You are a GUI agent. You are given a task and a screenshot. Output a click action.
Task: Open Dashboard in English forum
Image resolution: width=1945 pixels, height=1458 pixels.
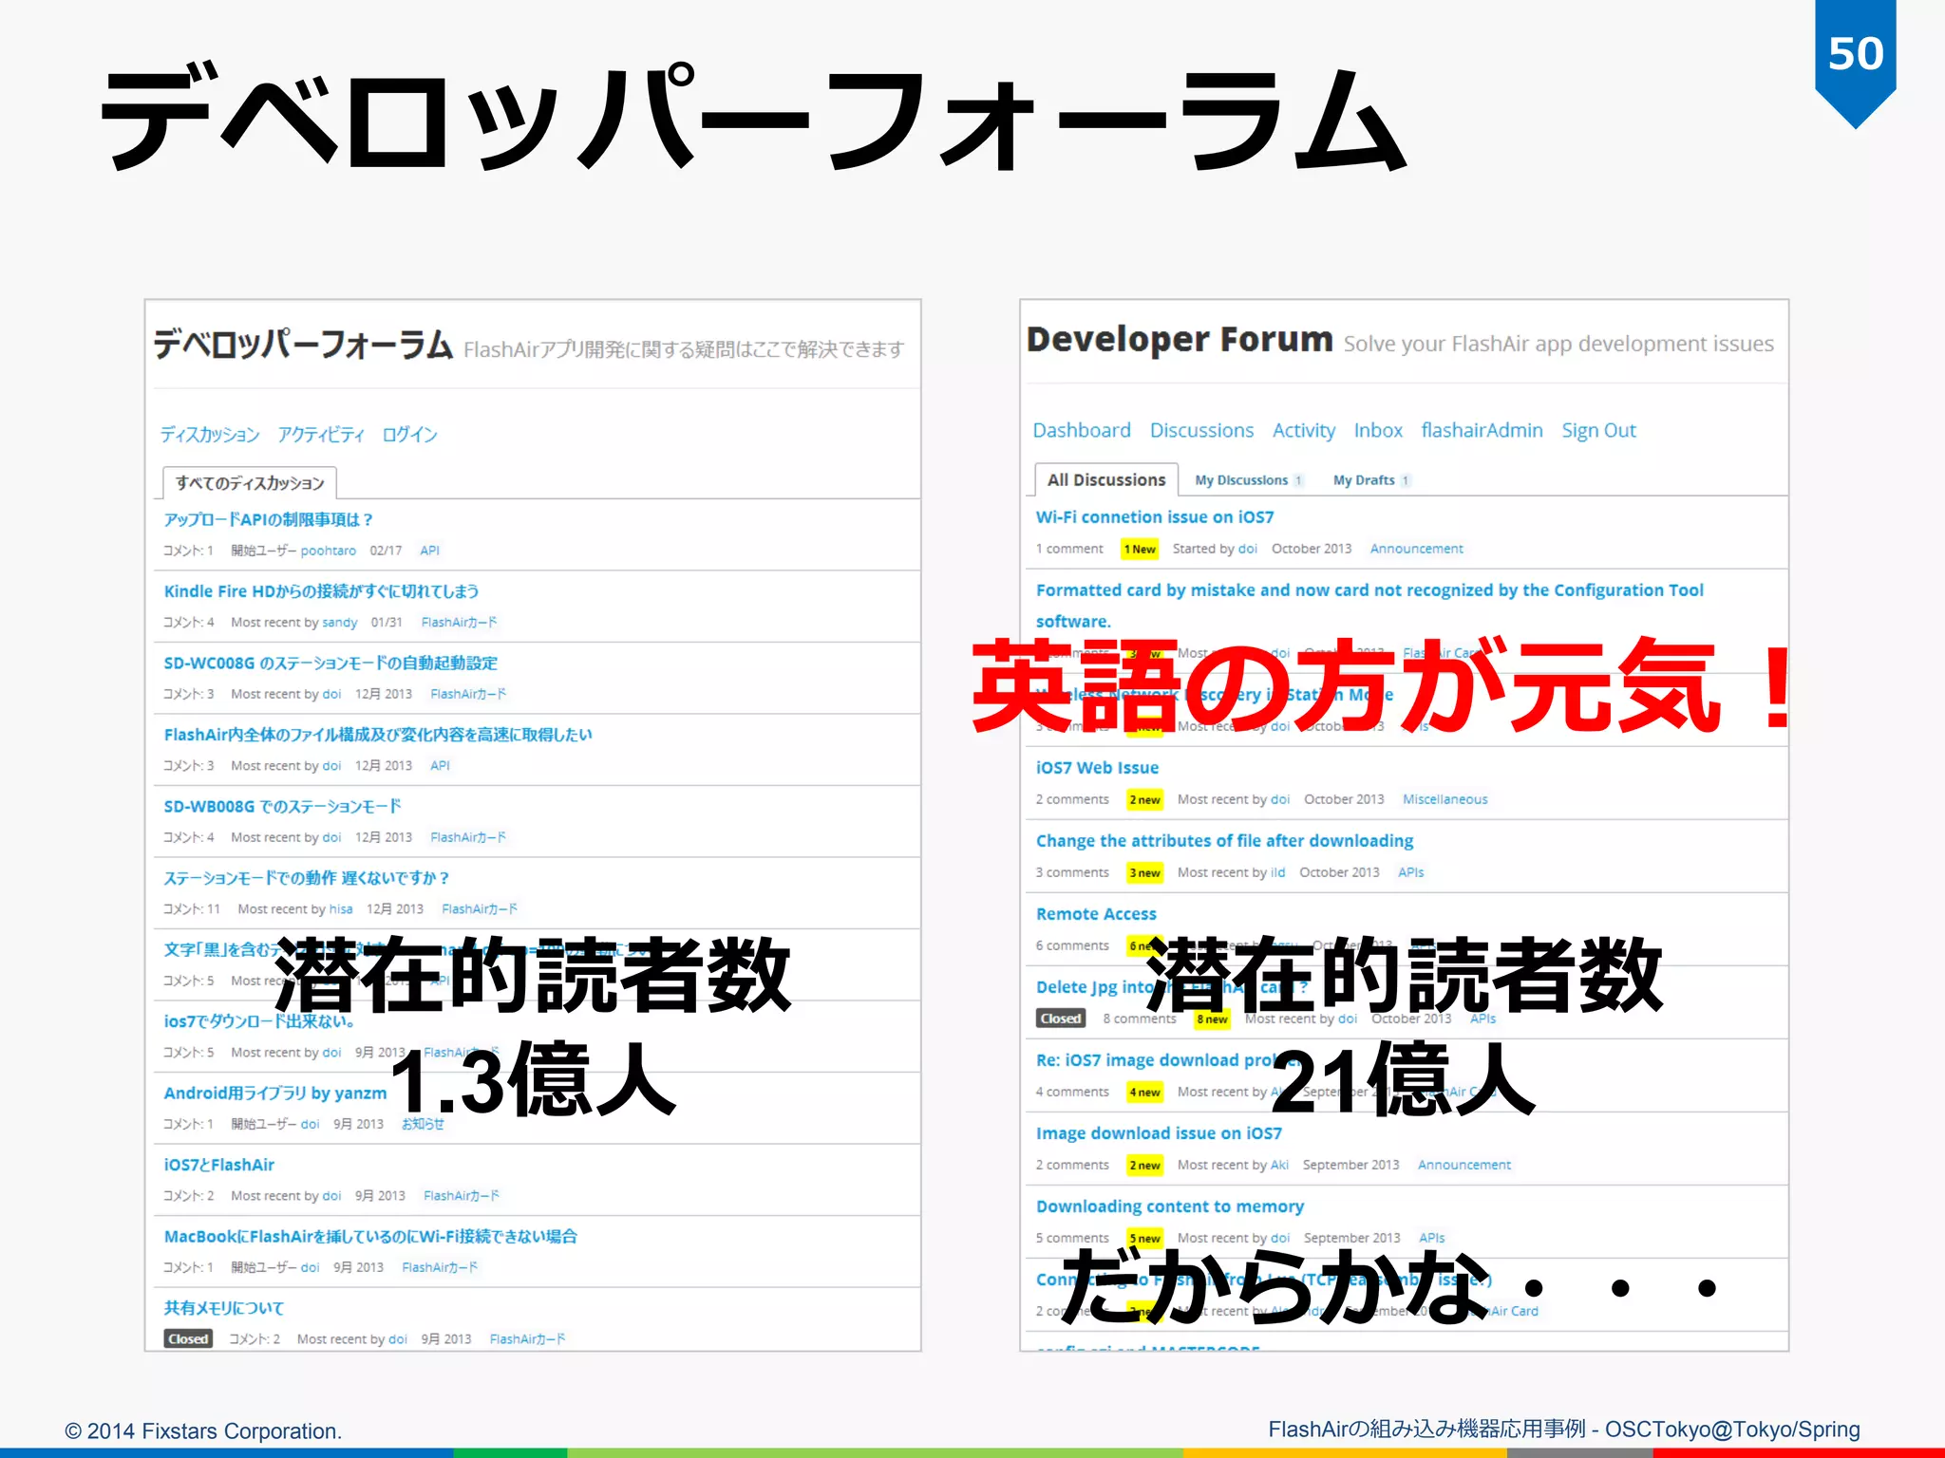click(x=1082, y=430)
